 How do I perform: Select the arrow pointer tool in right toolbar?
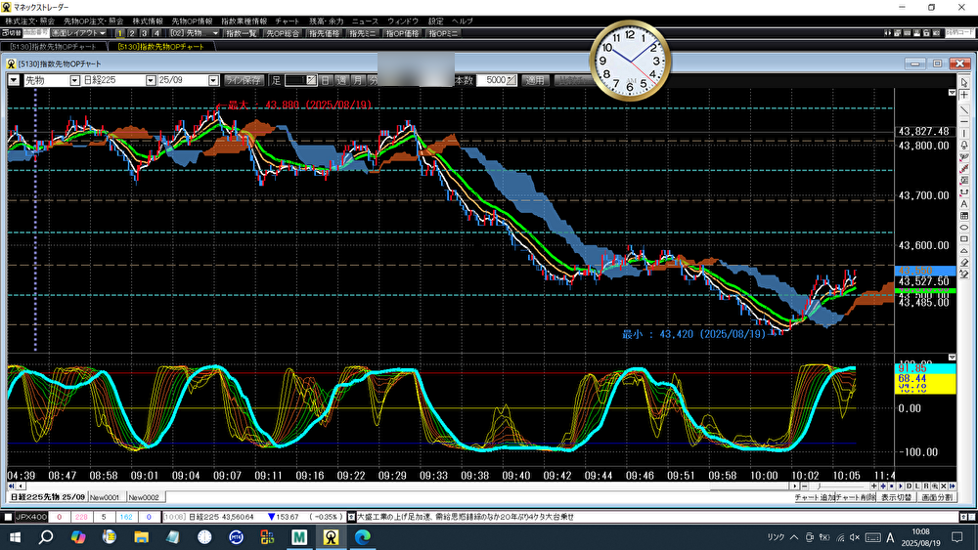coord(964,83)
